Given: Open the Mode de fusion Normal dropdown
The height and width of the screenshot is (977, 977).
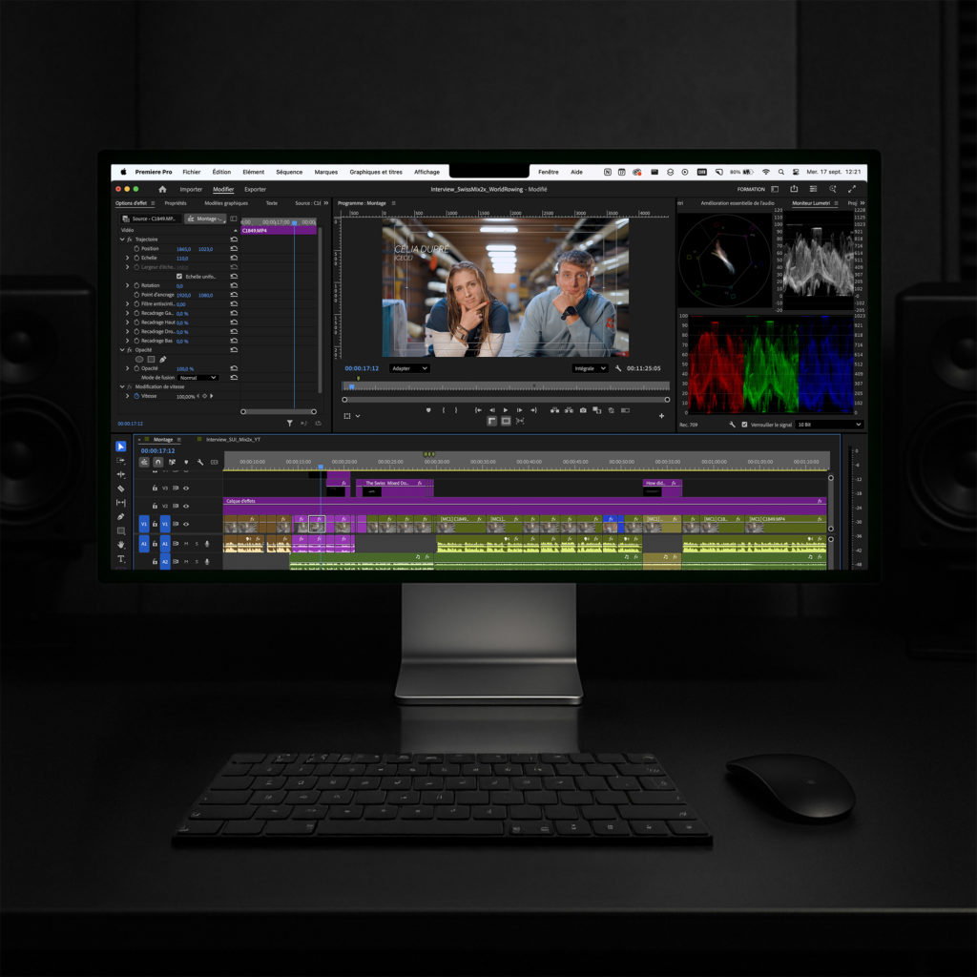Looking at the screenshot, I should click(198, 378).
